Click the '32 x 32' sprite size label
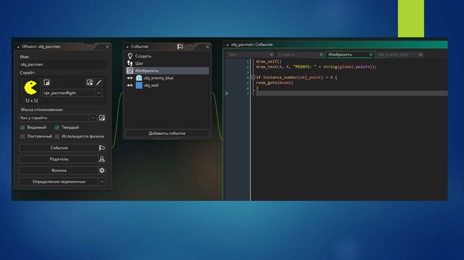 (x=31, y=101)
